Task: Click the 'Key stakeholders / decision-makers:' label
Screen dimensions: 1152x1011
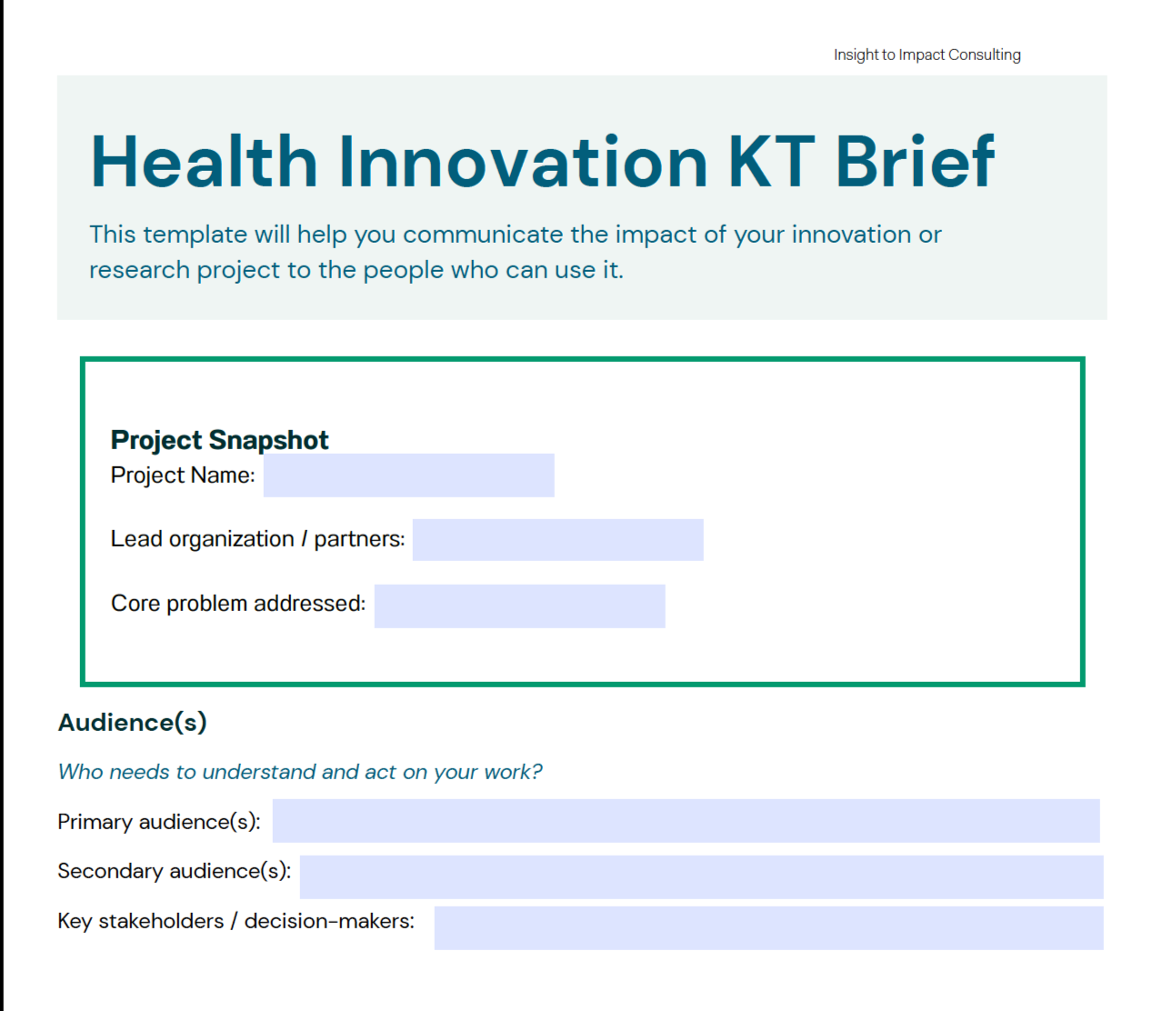Action: click(236, 921)
